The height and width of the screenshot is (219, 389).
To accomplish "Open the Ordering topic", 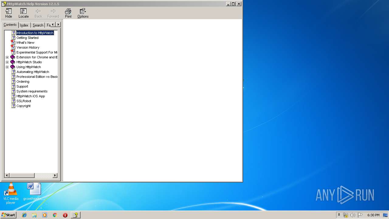I will (23, 82).
